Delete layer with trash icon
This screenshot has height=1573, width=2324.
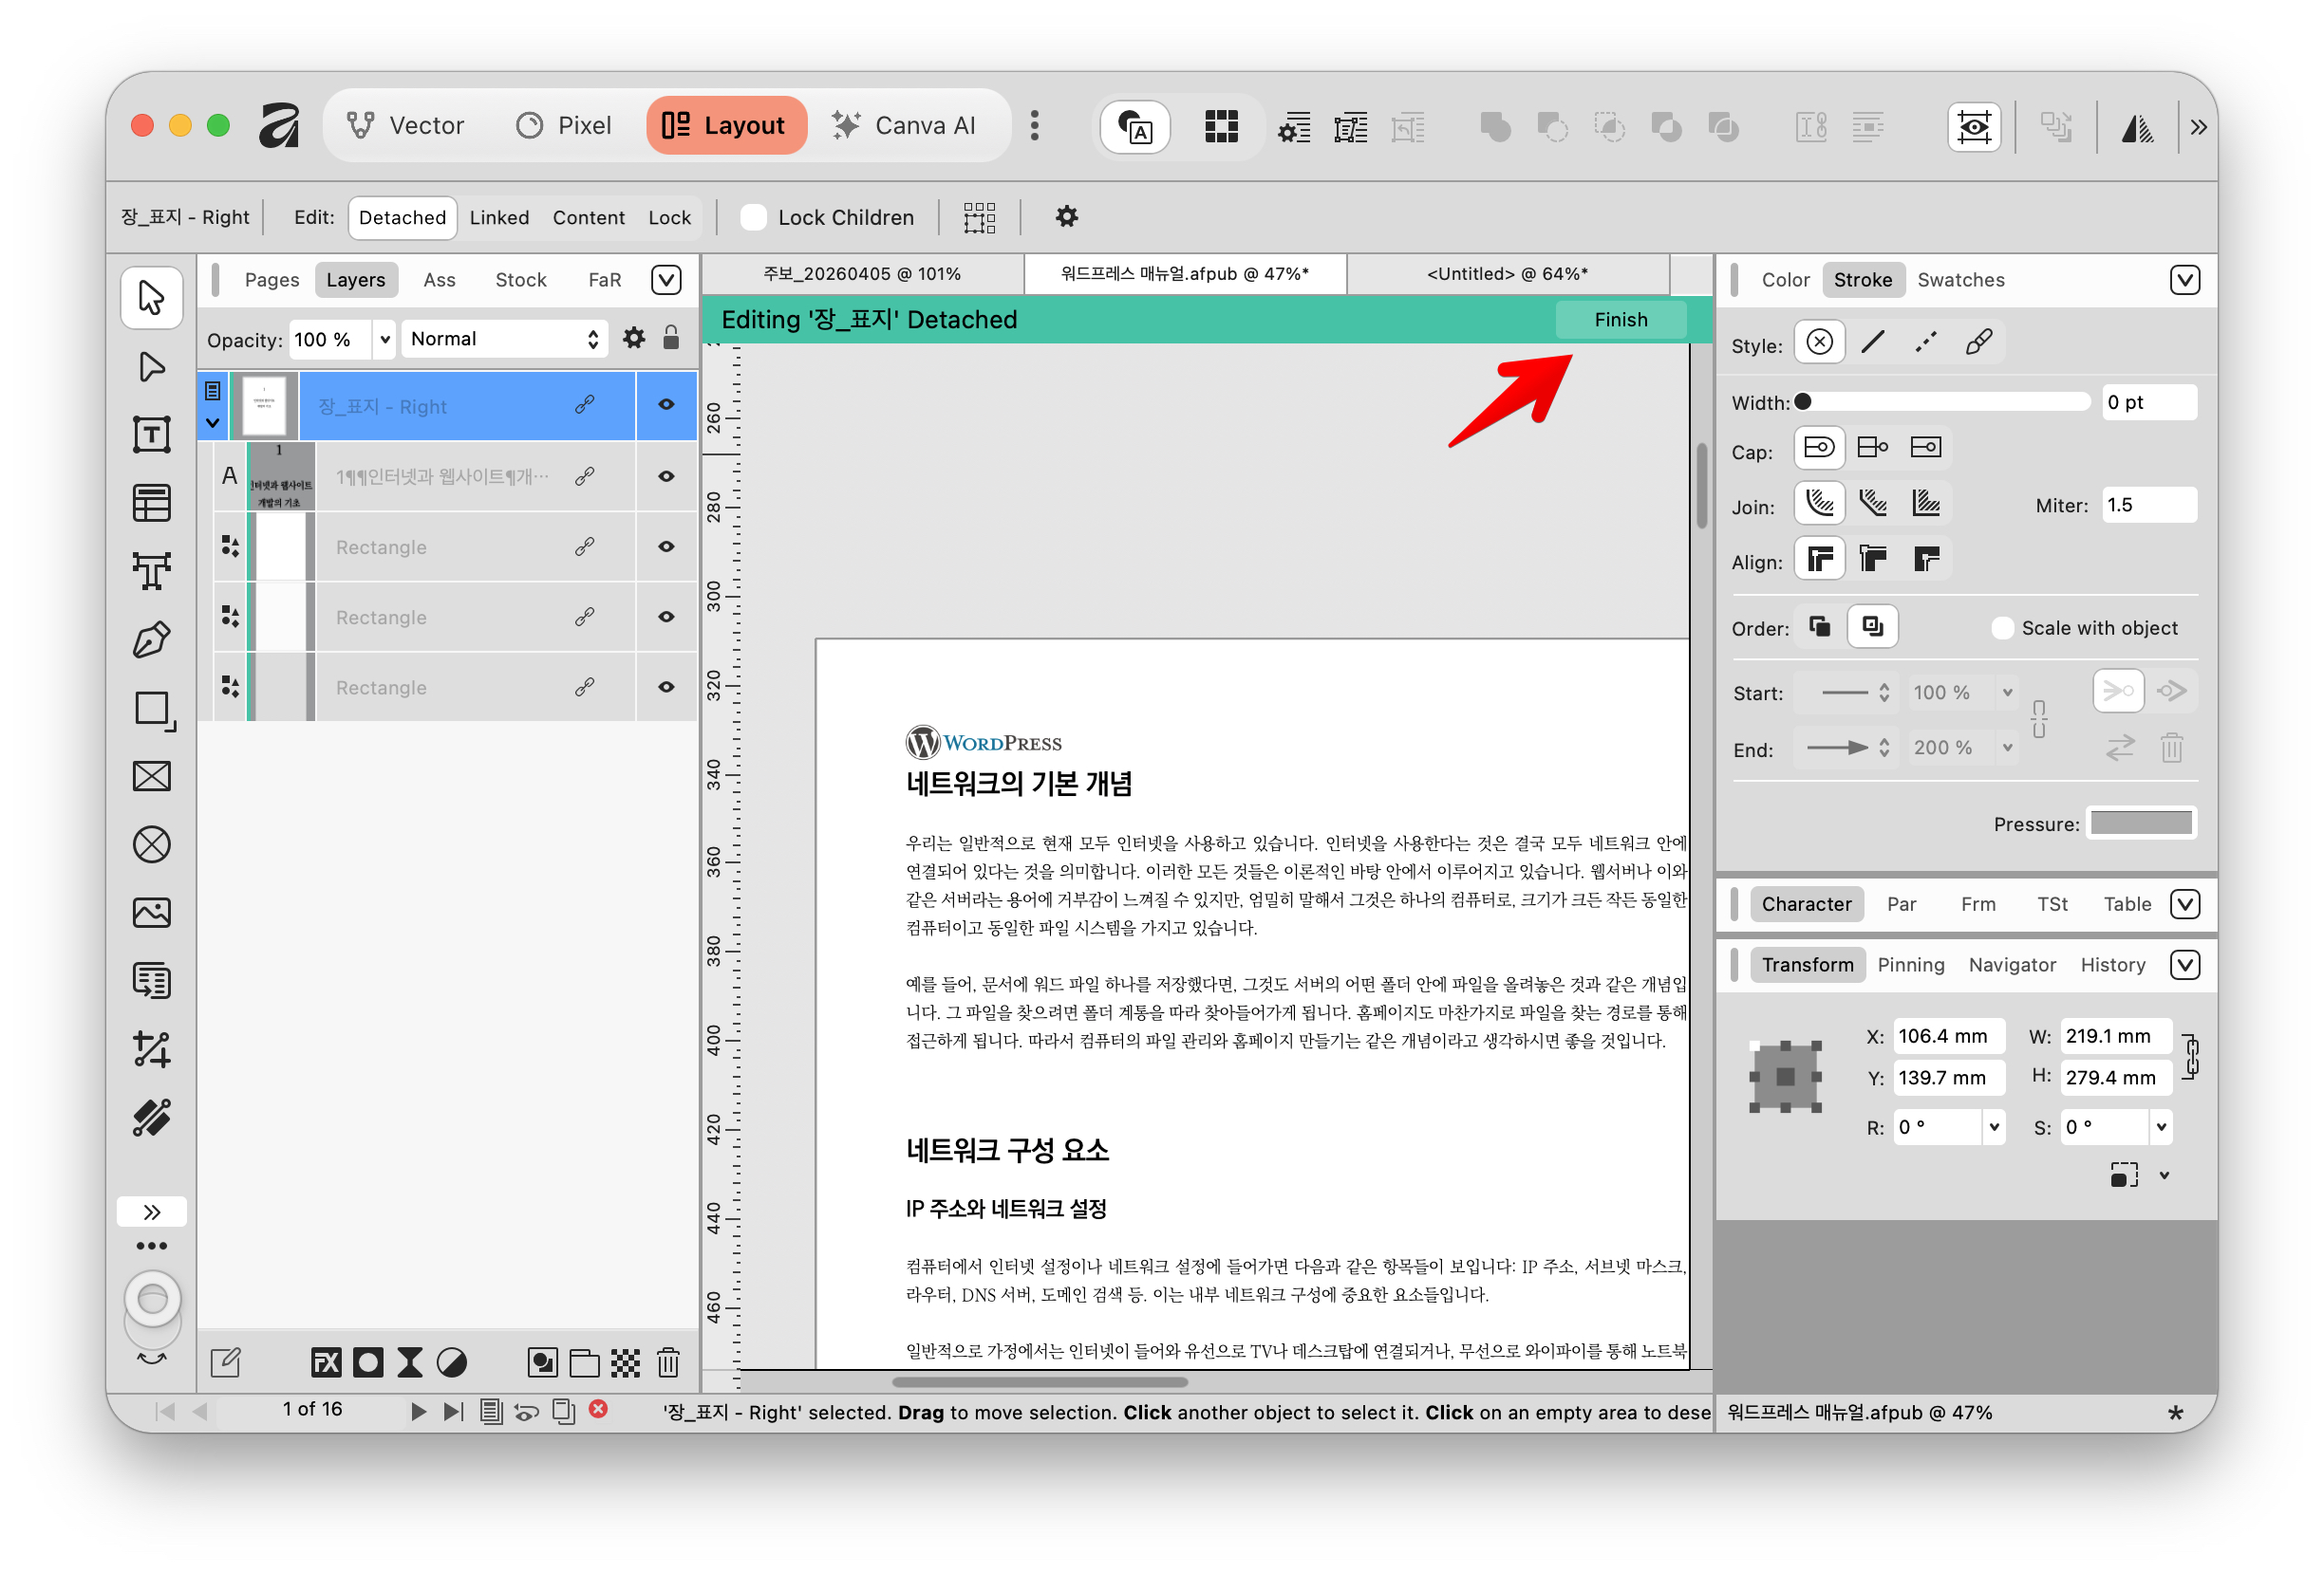[668, 1362]
